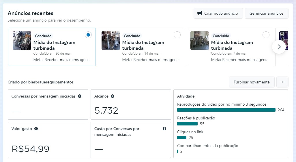Image resolution: width=296 pixels, height=162 pixels.
Task: Select the ad concluded on 30 de mar
Action: tap(88, 35)
